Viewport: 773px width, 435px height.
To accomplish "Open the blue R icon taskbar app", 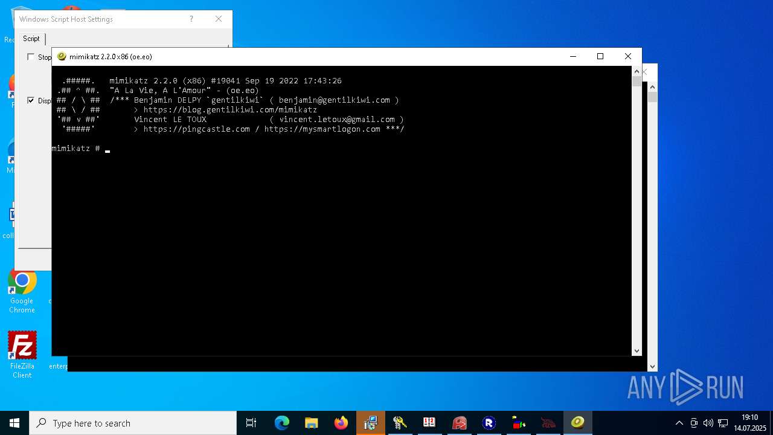I will point(489,423).
